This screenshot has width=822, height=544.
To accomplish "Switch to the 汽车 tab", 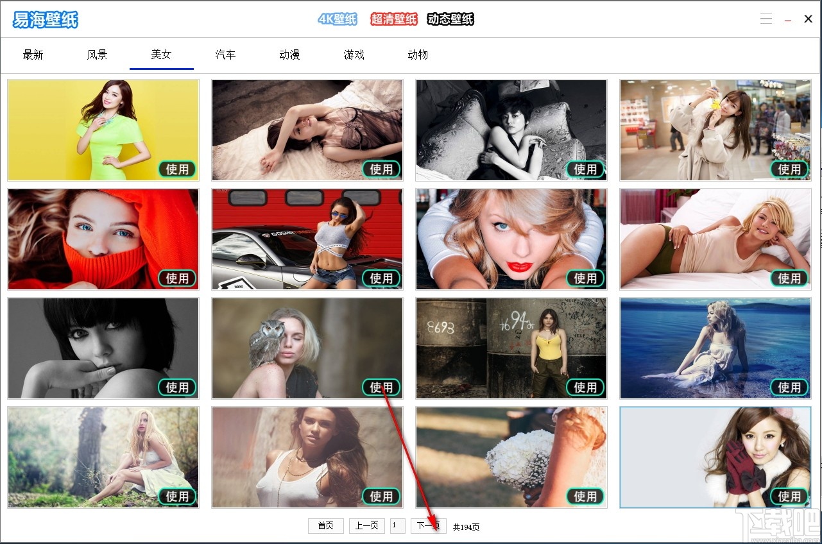I will [225, 55].
